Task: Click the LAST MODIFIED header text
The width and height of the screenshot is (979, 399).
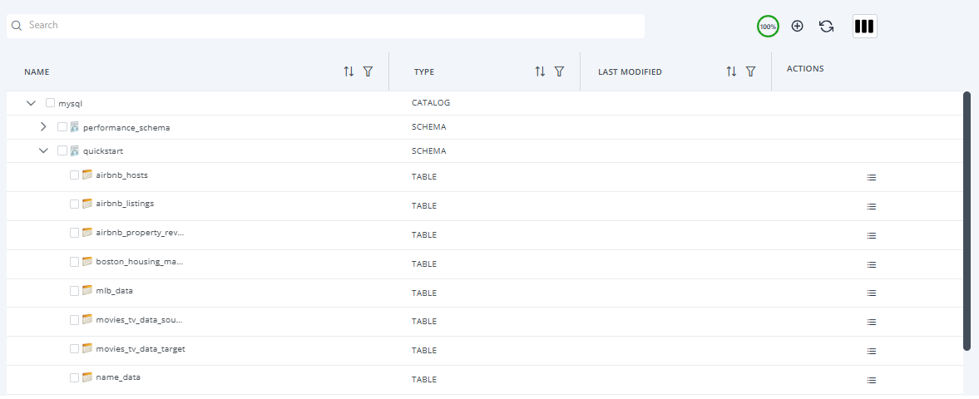Action: coord(630,72)
